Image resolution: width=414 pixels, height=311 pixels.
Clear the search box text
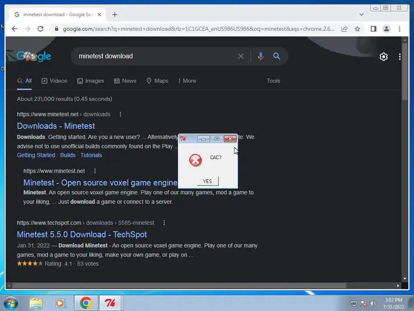[241, 56]
